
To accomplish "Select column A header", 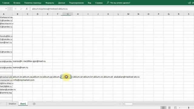I will (x=4, y=14).
